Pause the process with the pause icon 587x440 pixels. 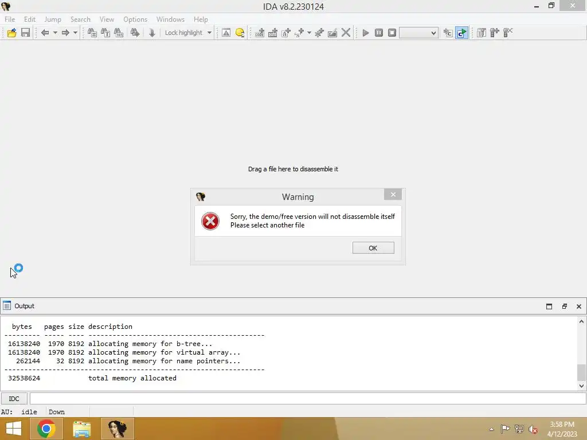(379, 33)
